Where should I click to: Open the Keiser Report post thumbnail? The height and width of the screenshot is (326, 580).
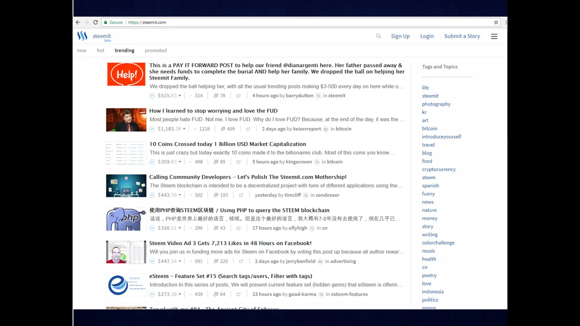[126, 120]
